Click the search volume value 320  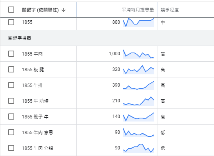[x=116, y=69]
